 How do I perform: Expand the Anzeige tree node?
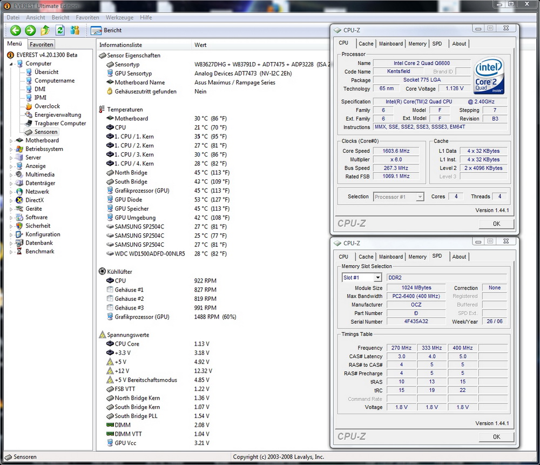pyautogui.click(x=11, y=166)
